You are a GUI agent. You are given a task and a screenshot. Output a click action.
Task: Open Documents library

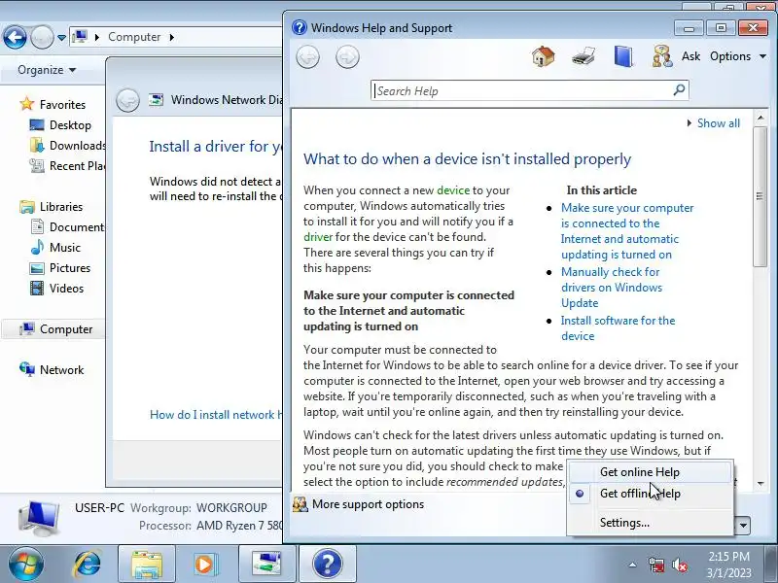coord(67,227)
